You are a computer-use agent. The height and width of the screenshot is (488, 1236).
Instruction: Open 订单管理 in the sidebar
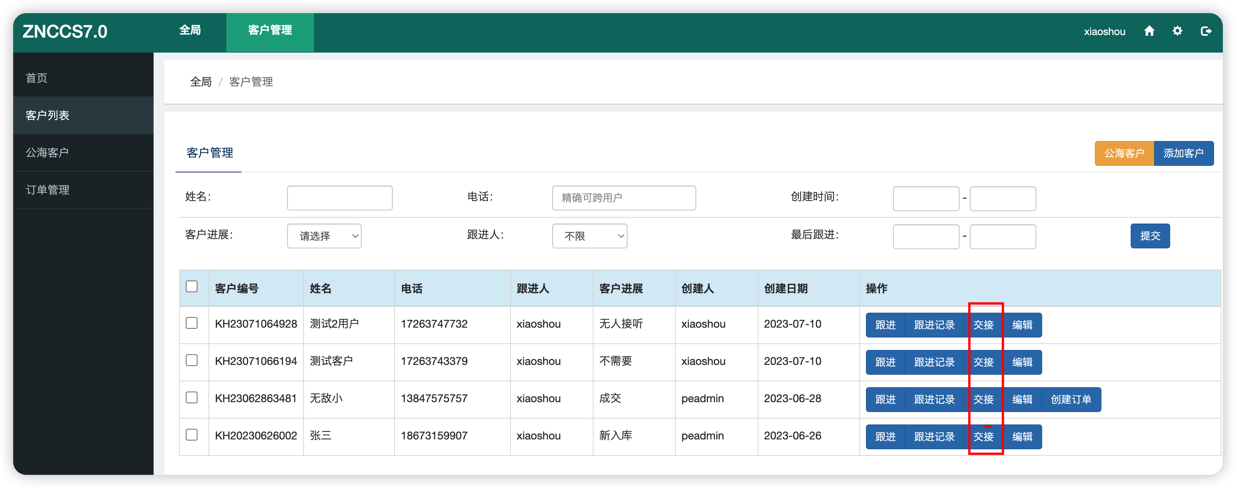pos(83,190)
